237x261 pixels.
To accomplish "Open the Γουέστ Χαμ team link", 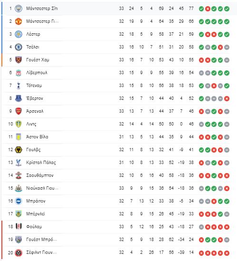I will (38, 60).
